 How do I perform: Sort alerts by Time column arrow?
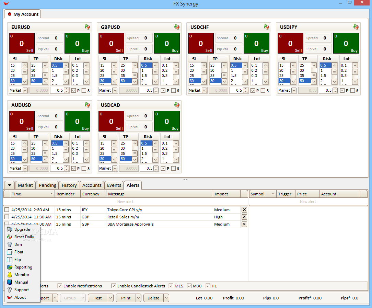[x=51, y=194]
